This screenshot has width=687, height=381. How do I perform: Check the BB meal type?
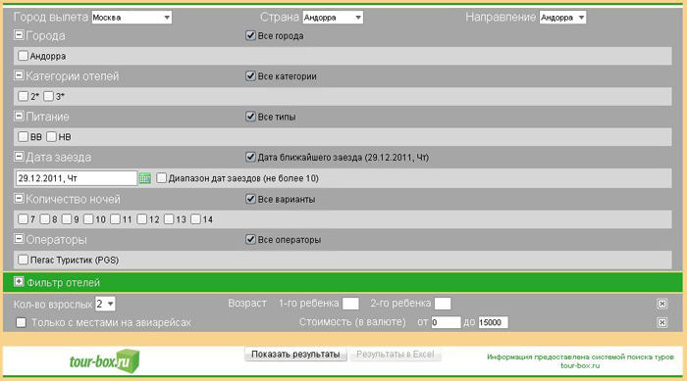[x=23, y=136]
